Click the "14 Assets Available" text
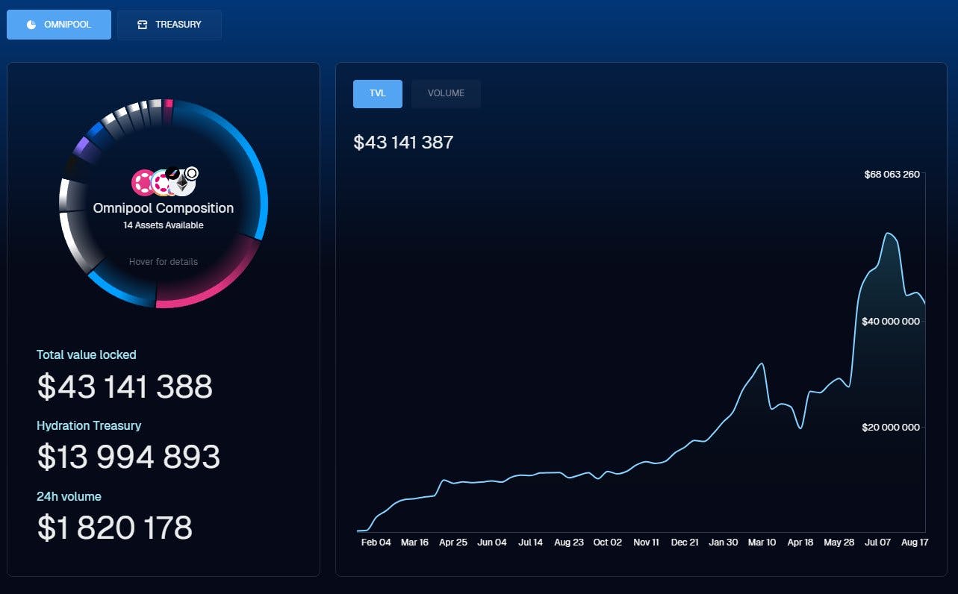The image size is (958, 594). 164,225
